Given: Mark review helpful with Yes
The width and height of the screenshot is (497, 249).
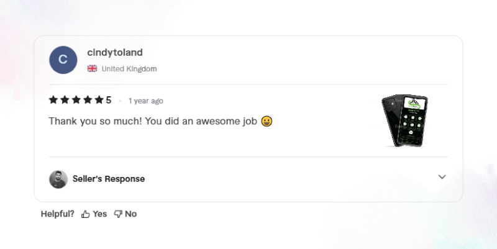Looking at the screenshot, I should click(x=99, y=214).
